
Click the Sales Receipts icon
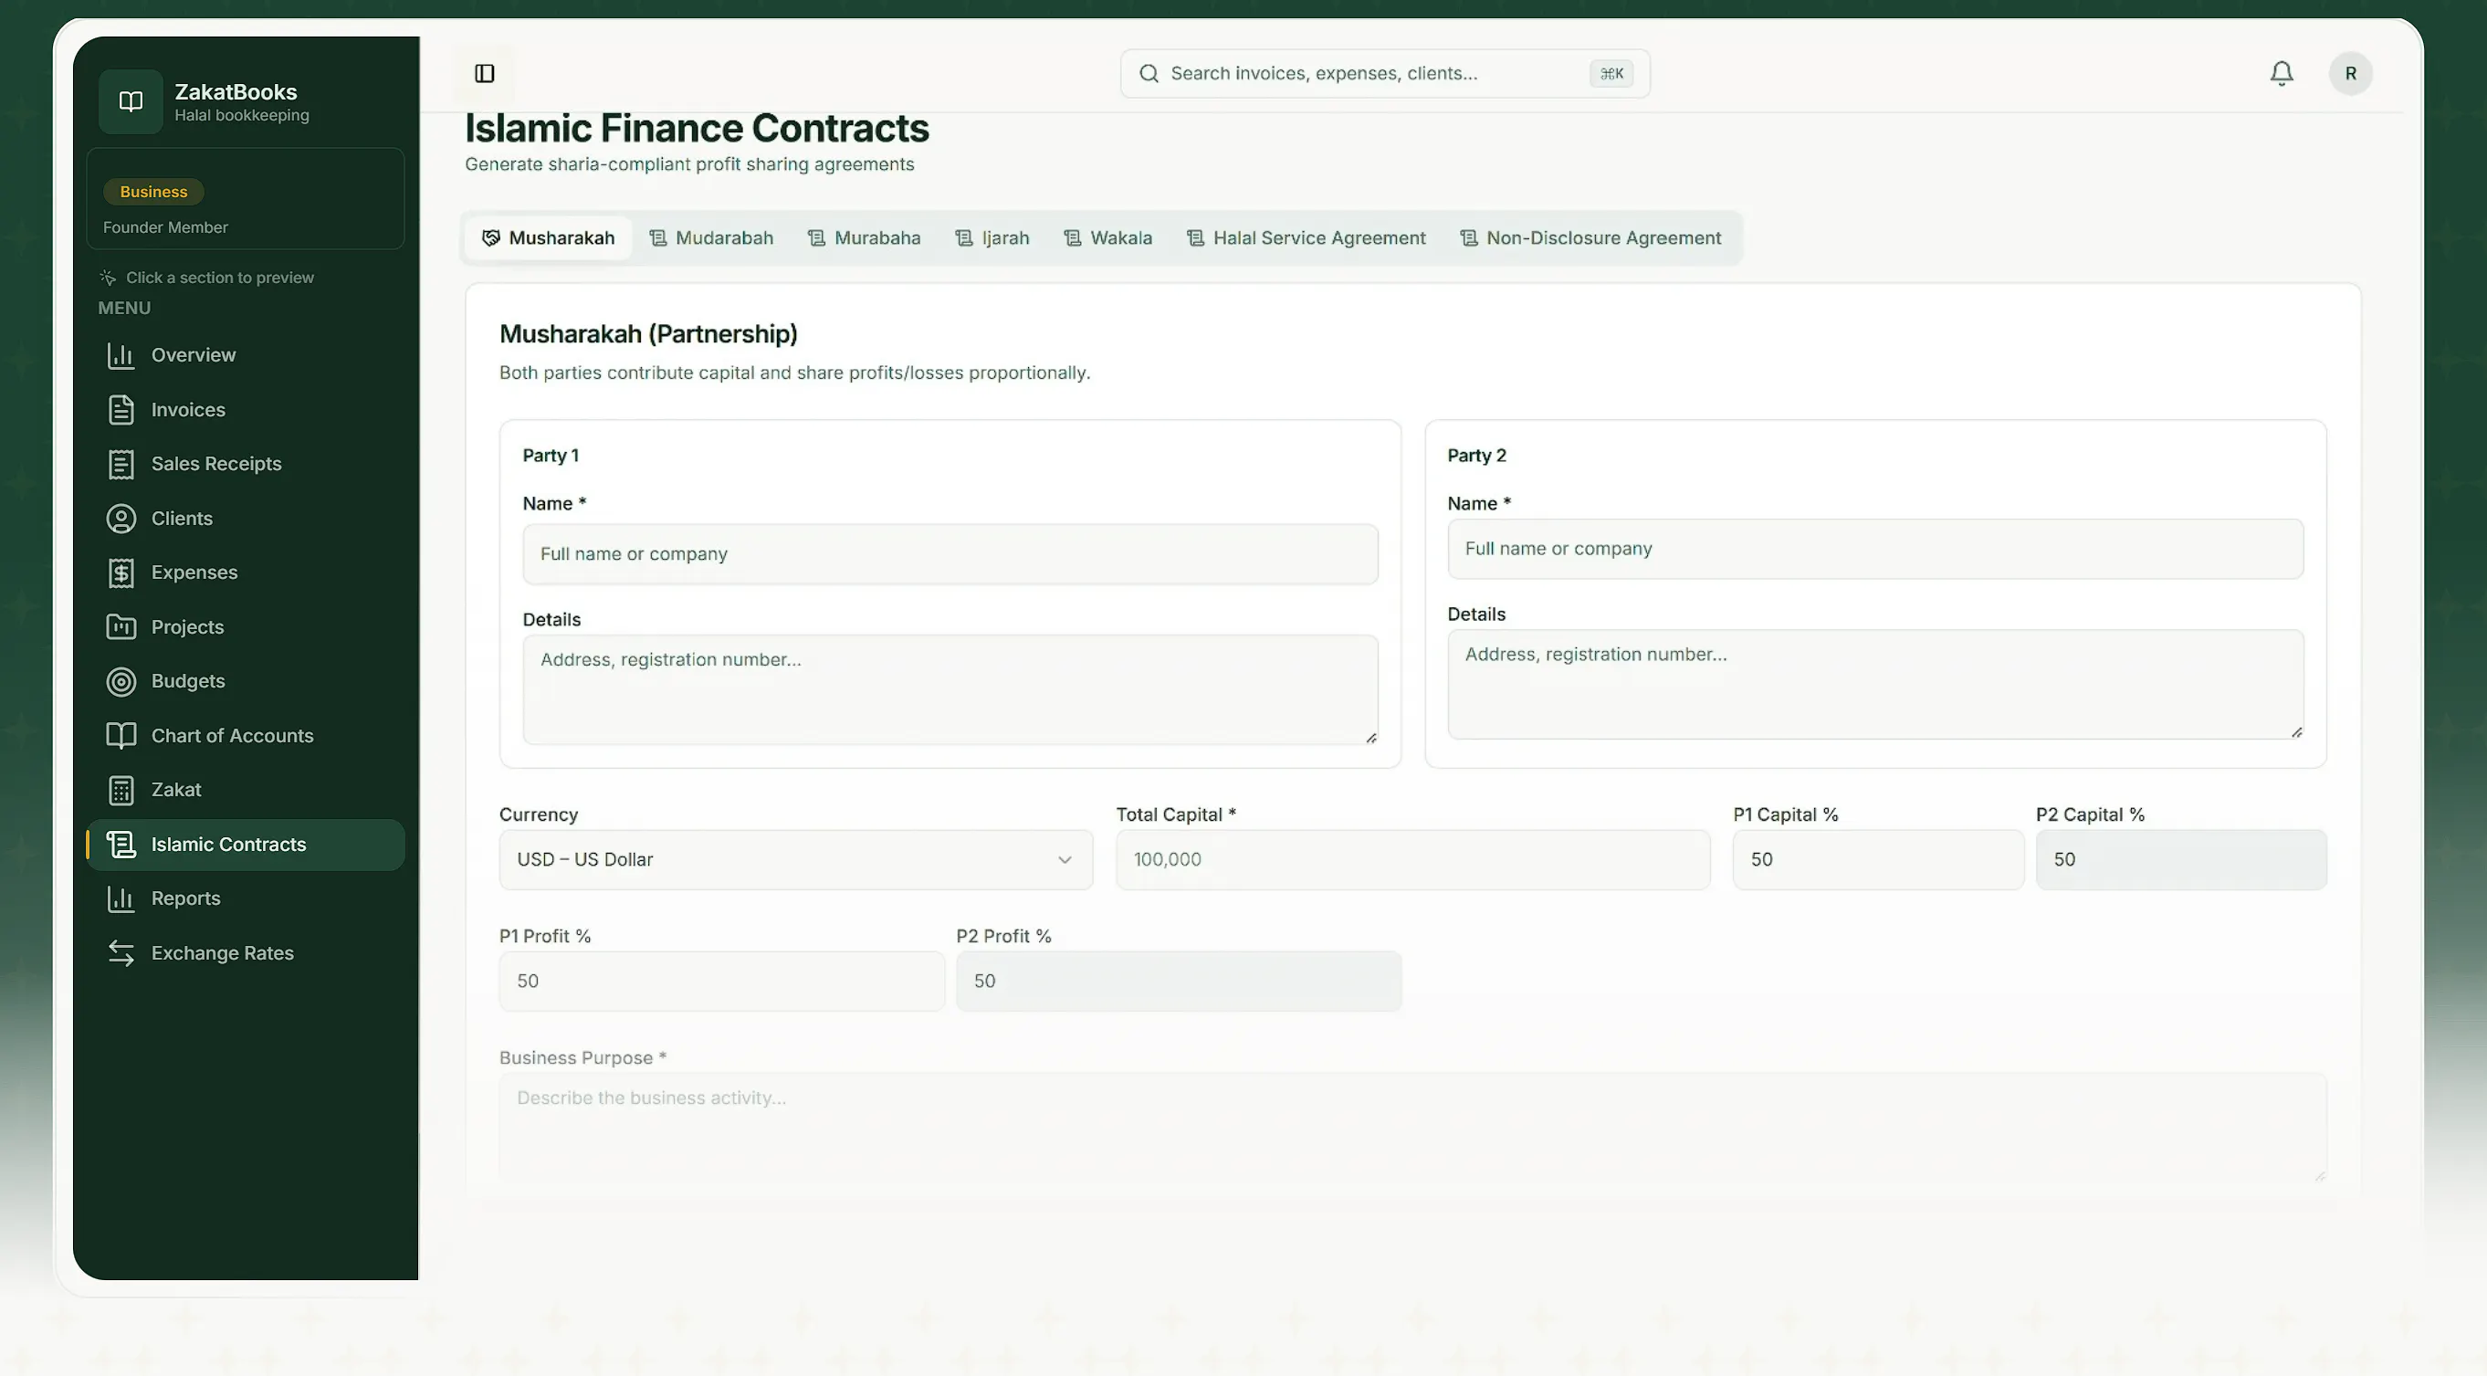[x=121, y=465]
